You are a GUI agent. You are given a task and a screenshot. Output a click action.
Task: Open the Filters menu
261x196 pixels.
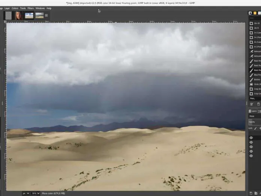click(x=30, y=8)
